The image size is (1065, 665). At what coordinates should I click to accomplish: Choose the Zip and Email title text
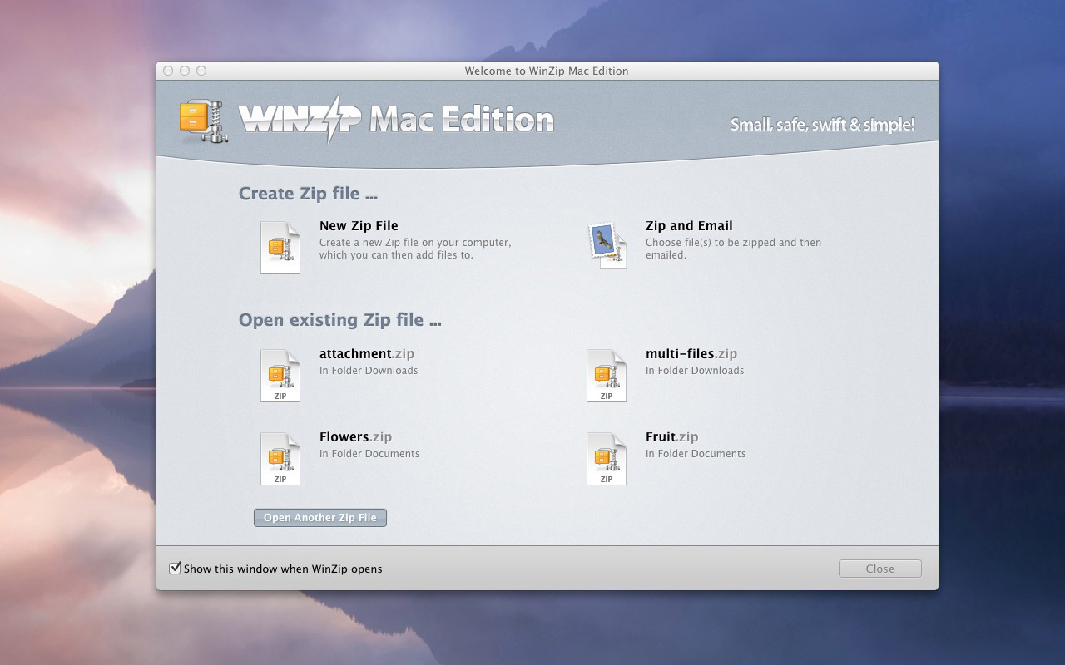689,225
